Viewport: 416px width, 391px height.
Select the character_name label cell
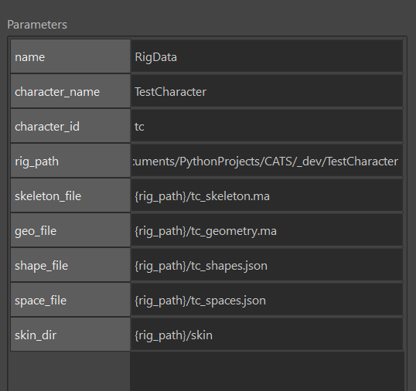tap(70, 91)
